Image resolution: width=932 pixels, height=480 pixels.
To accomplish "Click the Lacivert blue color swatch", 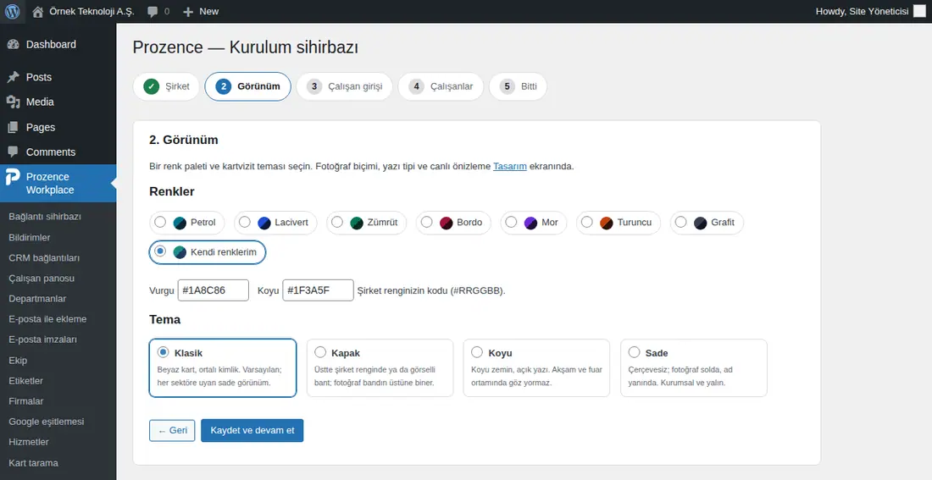I will pyautogui.click(x=264, y=223).
